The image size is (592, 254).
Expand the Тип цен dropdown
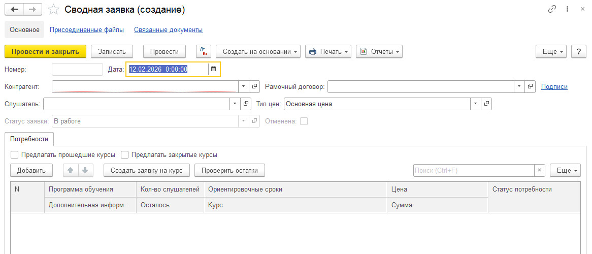476,104
